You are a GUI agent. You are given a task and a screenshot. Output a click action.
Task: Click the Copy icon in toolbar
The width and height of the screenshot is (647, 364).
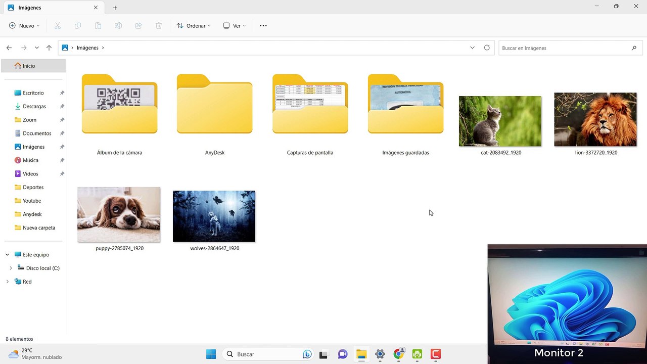click(x=78, y=26)
